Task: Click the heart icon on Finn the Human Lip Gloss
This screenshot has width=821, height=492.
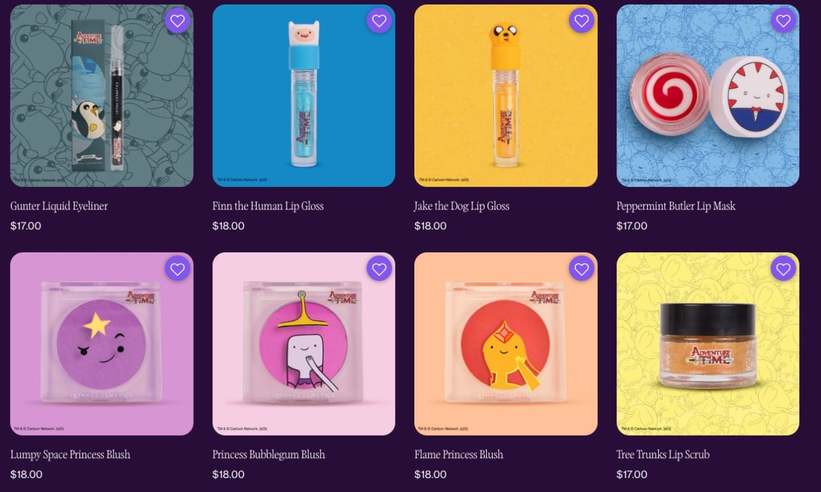Action: (x=379, y=20)
